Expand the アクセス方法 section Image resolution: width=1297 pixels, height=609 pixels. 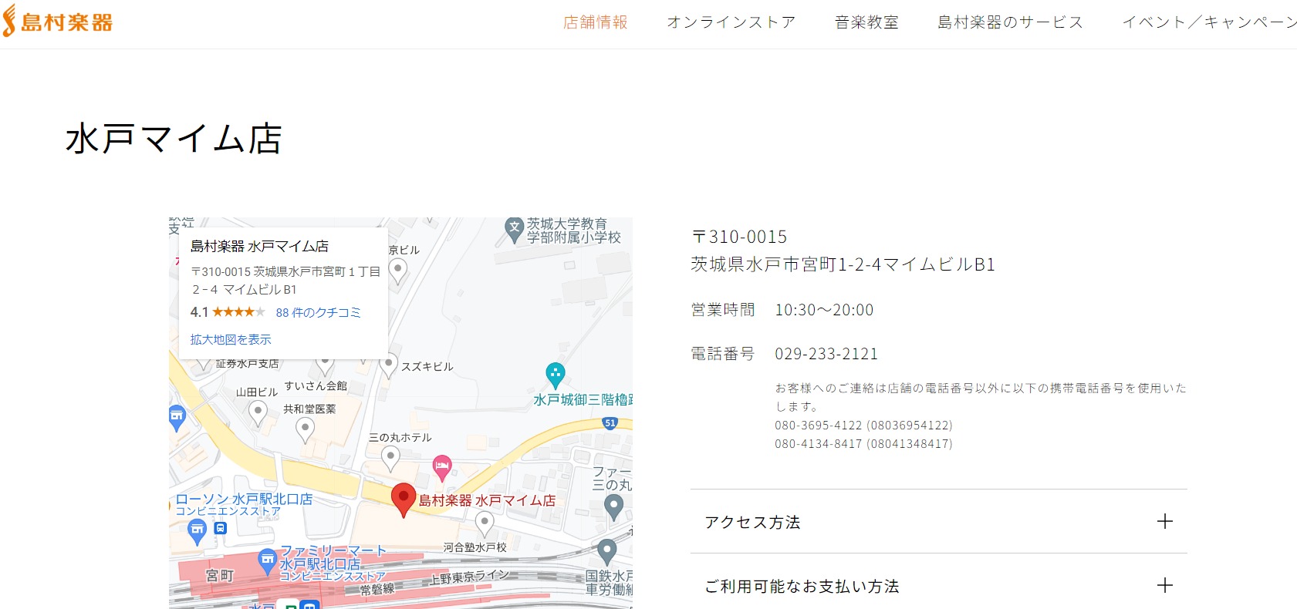[x=938, y=522]
